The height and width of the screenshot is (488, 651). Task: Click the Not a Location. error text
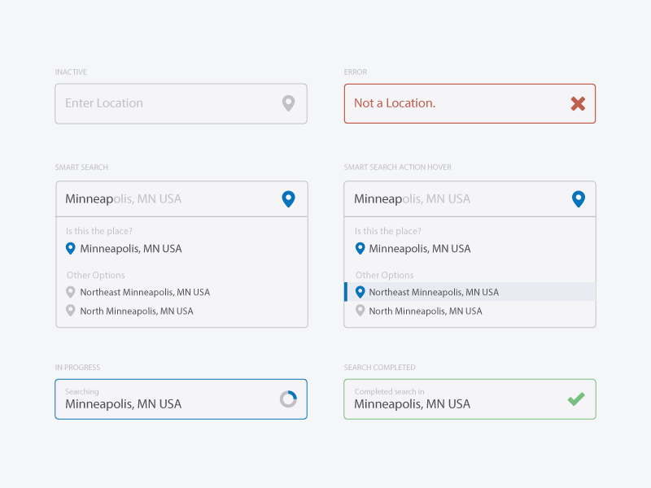point(395,103)
